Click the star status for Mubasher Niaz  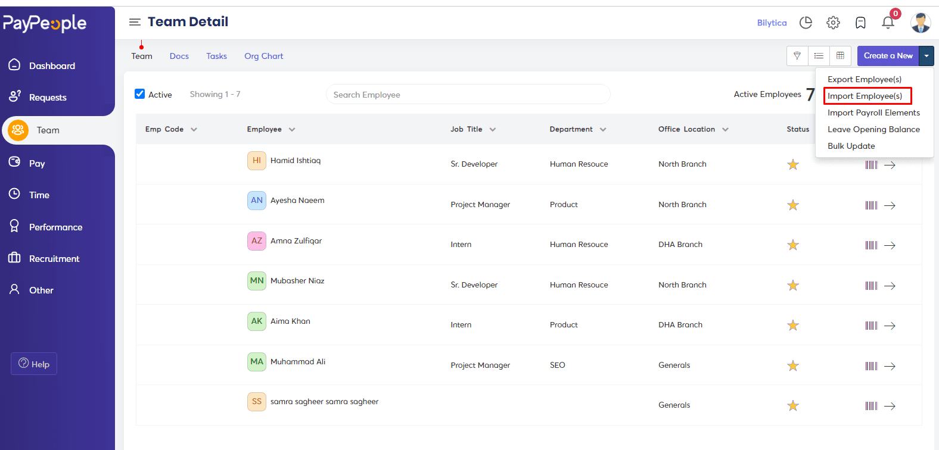tap(793, 286)
